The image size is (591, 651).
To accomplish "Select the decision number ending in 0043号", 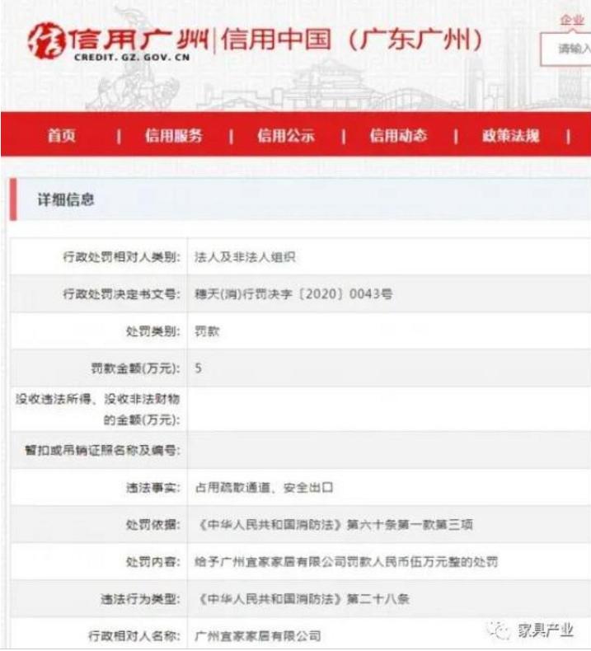I will (x=293, y=294).
